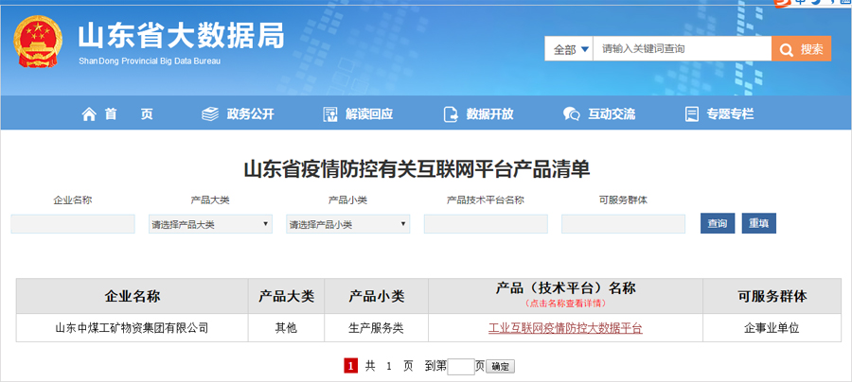Open the 工业互联网疫情防控大数据平台 link
The width and height of the screenshot is (852, 382).
[x=565, y=328]
